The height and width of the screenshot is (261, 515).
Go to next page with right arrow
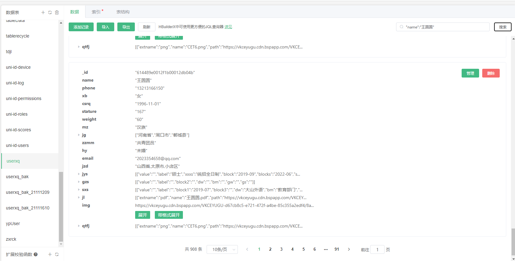[x=349, y=249]
